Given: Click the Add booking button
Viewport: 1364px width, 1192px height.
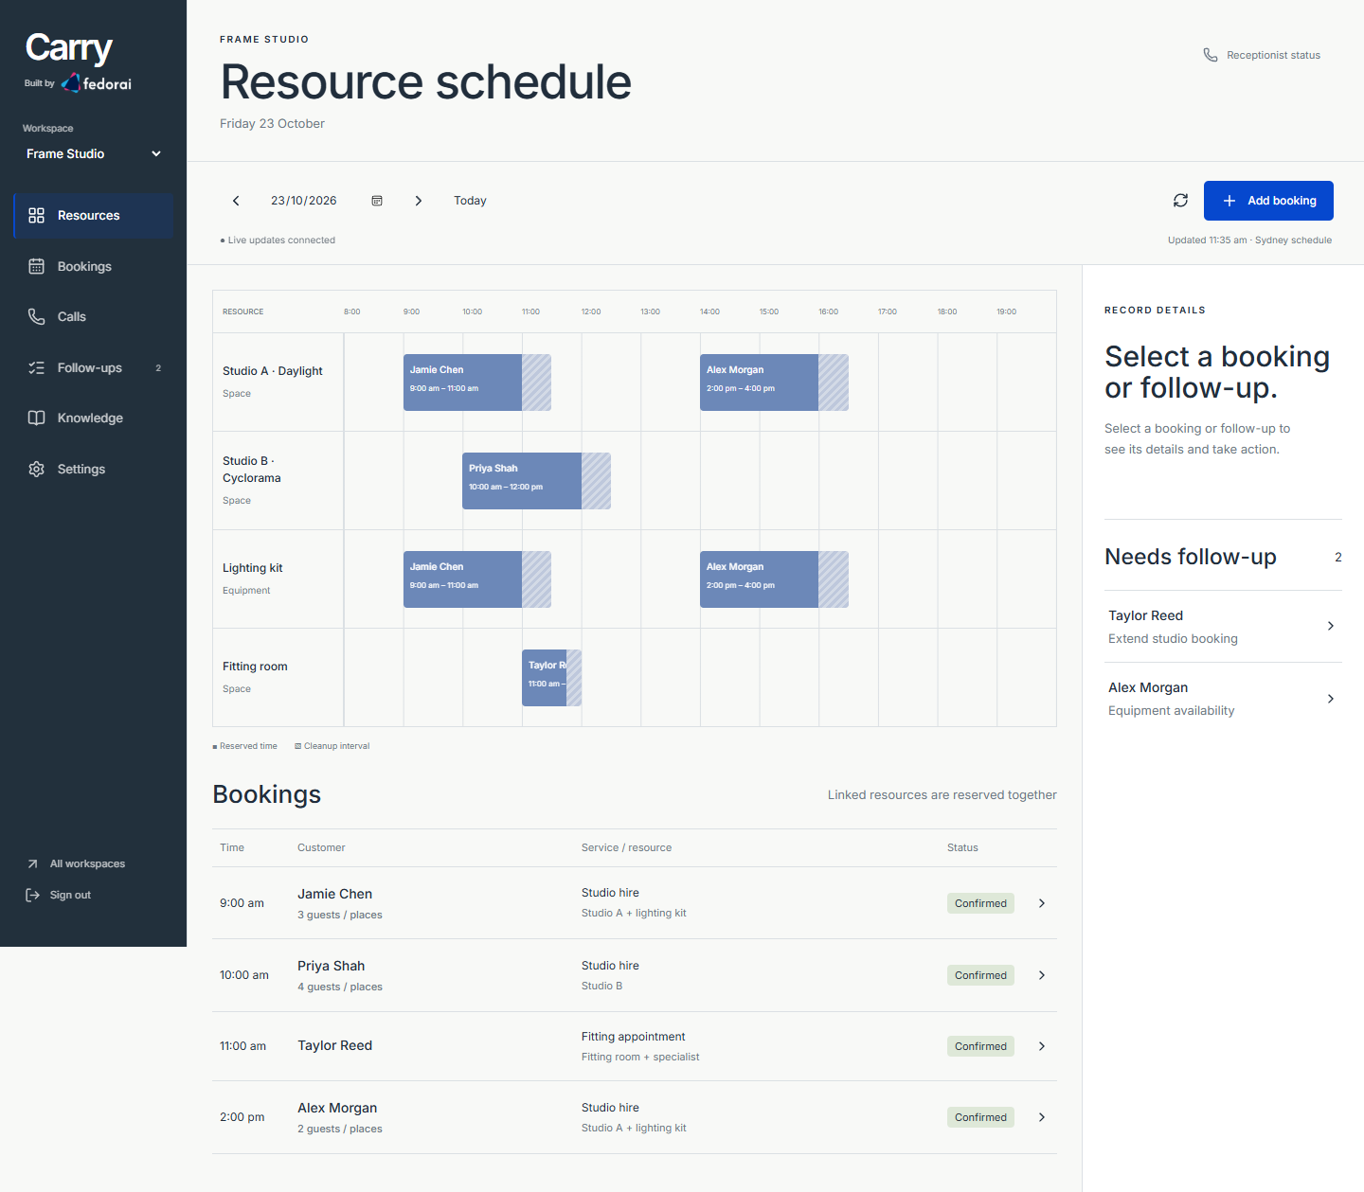Looking at the screenshot, I should 1268,201.
